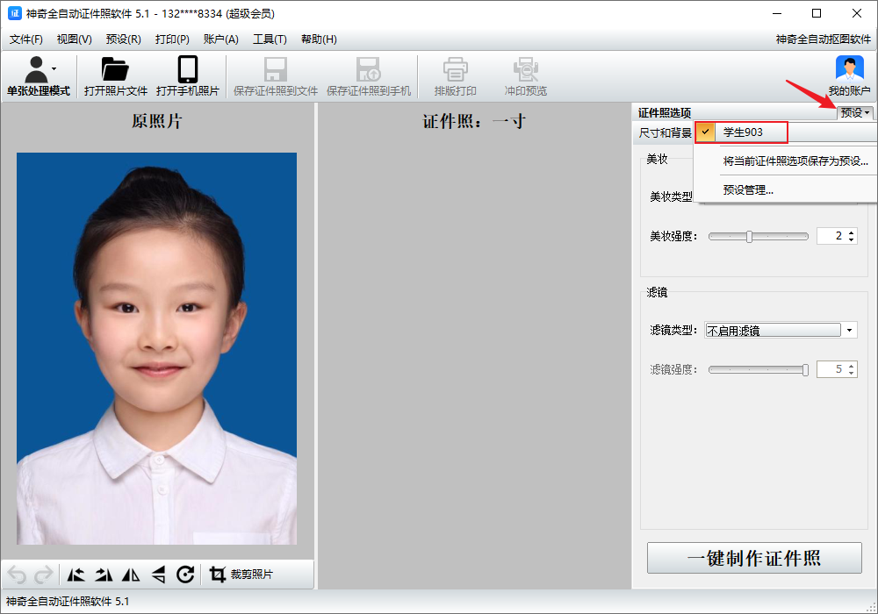This screenshot has height=614, width=878.
Task: Switch to 尺寸和背景 tab
Action: 665,133
